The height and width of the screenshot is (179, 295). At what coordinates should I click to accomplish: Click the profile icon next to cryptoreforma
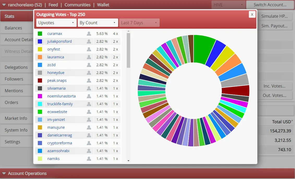tap(89, 143)
